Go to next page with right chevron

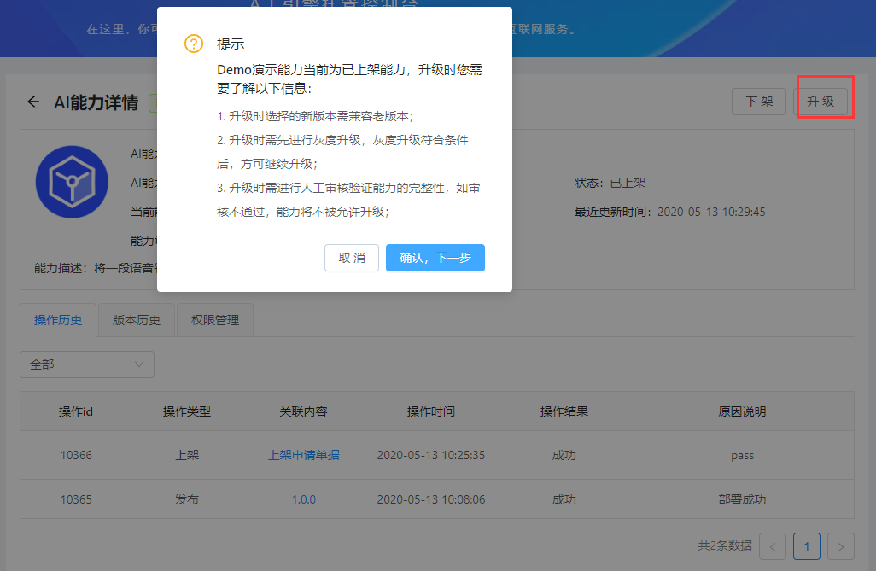tap(841, 546)
